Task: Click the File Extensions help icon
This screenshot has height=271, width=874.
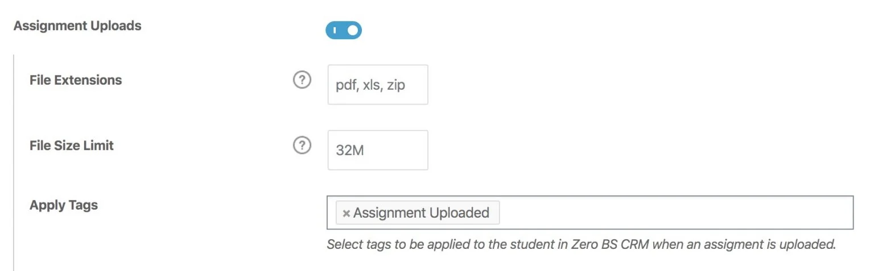Action: click(x=302, y=81)
